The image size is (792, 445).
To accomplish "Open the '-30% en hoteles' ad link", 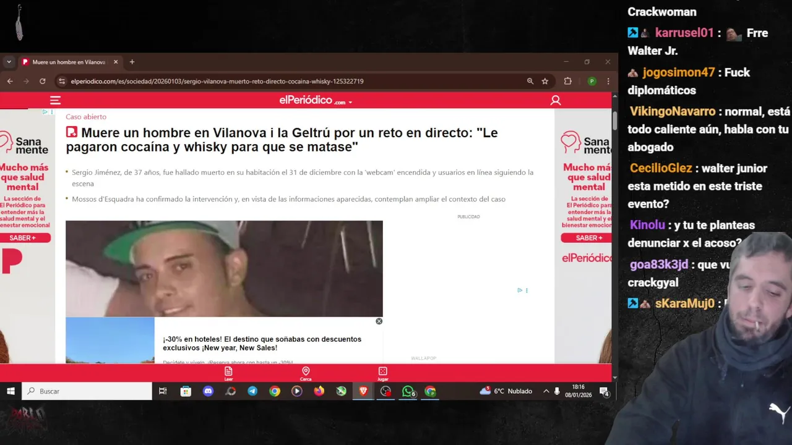I will tap(262, 344).
